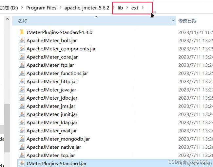
Task: Click the date of ApacheJMeter_jdbc.jar
Action: click(196, 98)
